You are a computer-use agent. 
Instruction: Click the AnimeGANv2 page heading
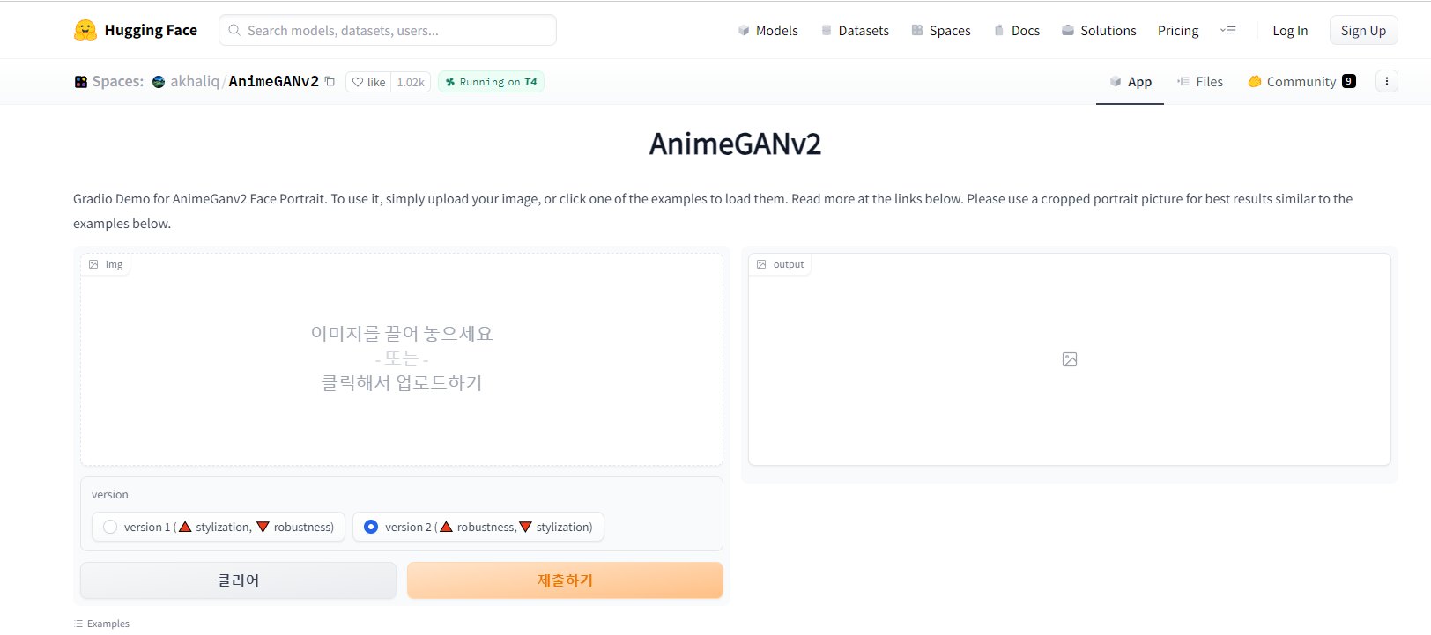pyautogui.click(x=735, y=144)
